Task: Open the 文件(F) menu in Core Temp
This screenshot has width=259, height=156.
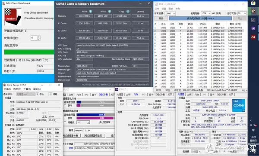Action: (7, 89)
